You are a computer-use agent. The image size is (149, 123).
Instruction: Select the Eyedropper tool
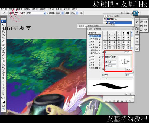click(3, 88)
